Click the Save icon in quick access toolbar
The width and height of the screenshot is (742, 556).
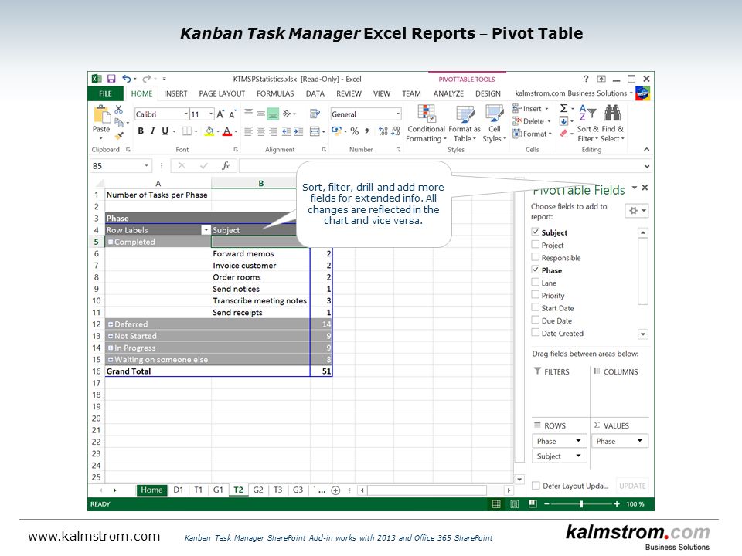pos(111,79)
